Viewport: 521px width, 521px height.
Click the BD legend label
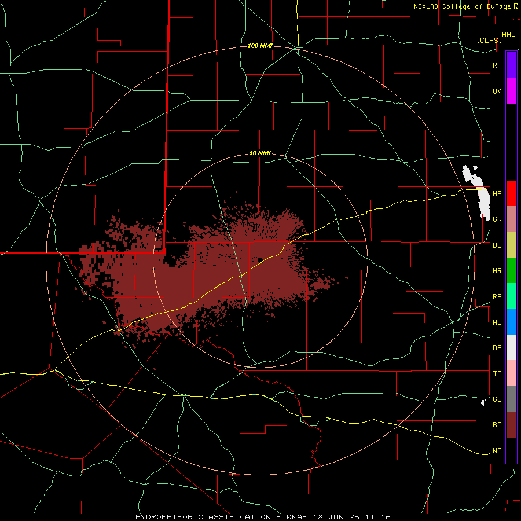pos(497,245)
